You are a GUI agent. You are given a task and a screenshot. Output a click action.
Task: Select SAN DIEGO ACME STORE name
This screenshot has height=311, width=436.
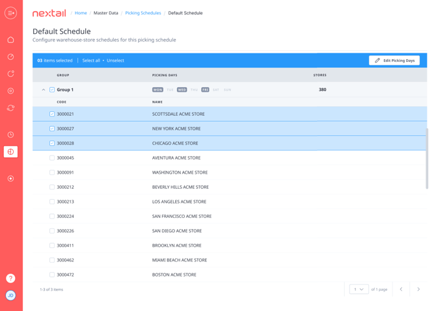pos(177,231)
